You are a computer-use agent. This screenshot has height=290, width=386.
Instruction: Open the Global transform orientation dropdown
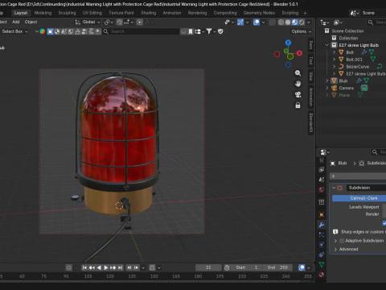point(88,22)
